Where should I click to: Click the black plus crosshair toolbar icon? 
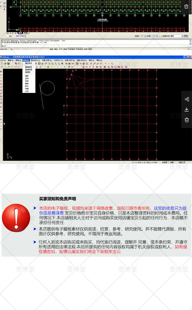point(69,67)
